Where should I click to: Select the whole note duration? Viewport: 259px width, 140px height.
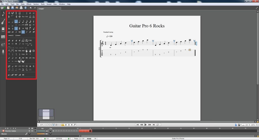[9, 22]
